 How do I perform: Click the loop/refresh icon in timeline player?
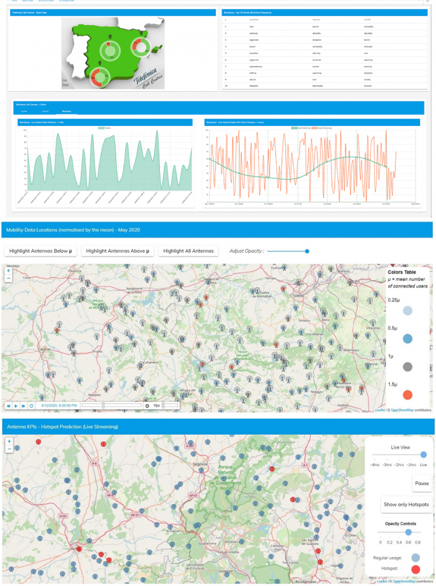tap(31, 406)
